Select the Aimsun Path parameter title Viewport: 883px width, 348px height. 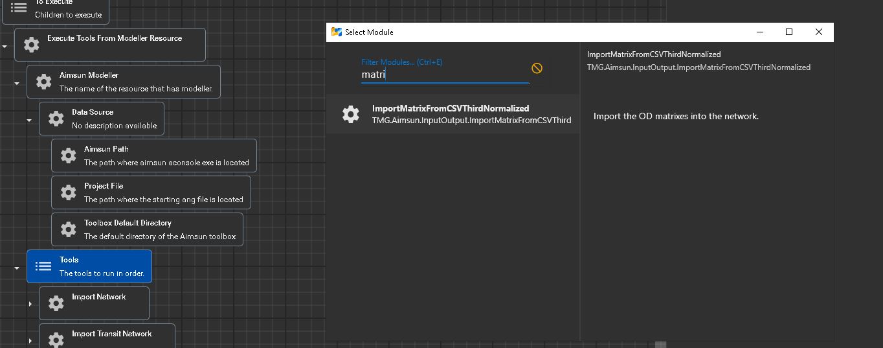tap(106, 149)
